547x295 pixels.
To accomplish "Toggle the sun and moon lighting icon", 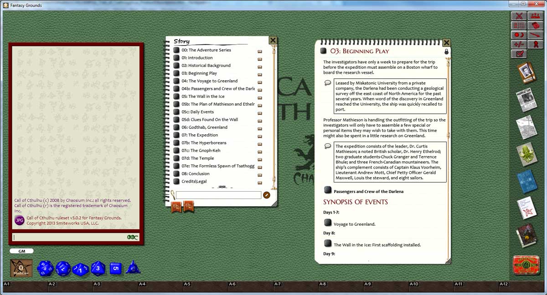I will click(519, 35).
